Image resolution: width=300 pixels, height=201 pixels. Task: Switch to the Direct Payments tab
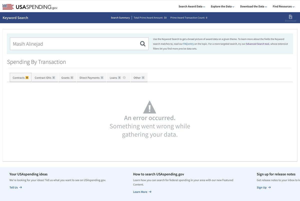point(91,78)
